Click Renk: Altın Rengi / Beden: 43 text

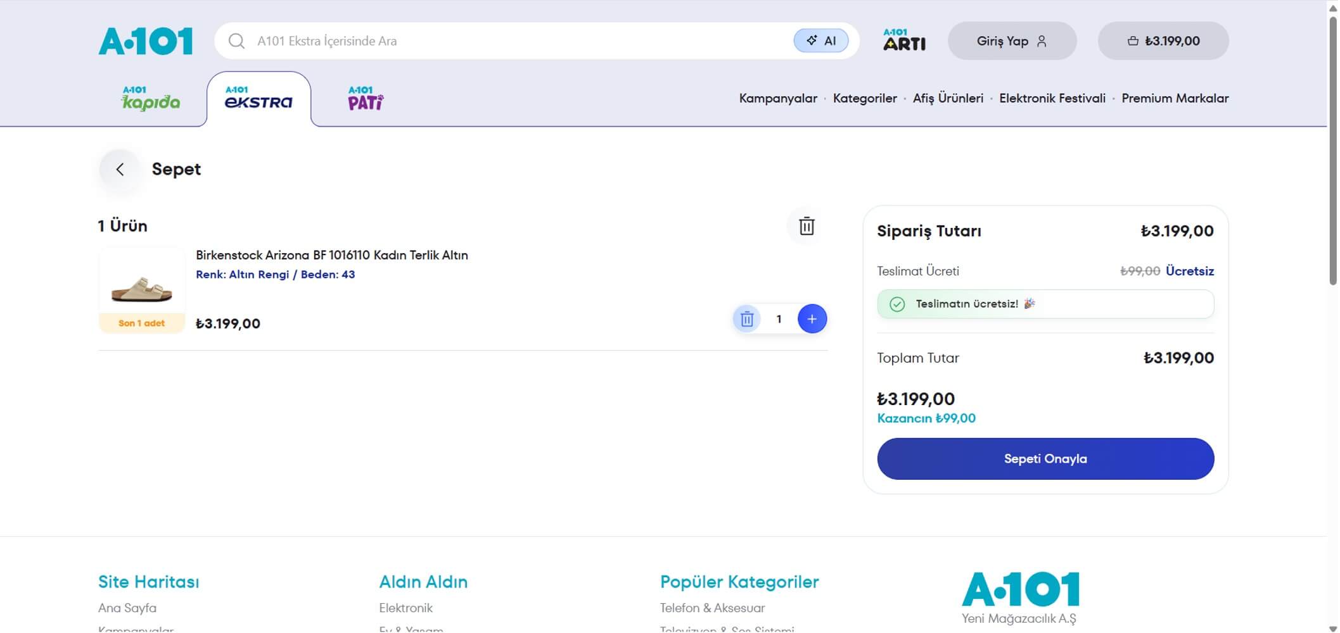[275, 274]
